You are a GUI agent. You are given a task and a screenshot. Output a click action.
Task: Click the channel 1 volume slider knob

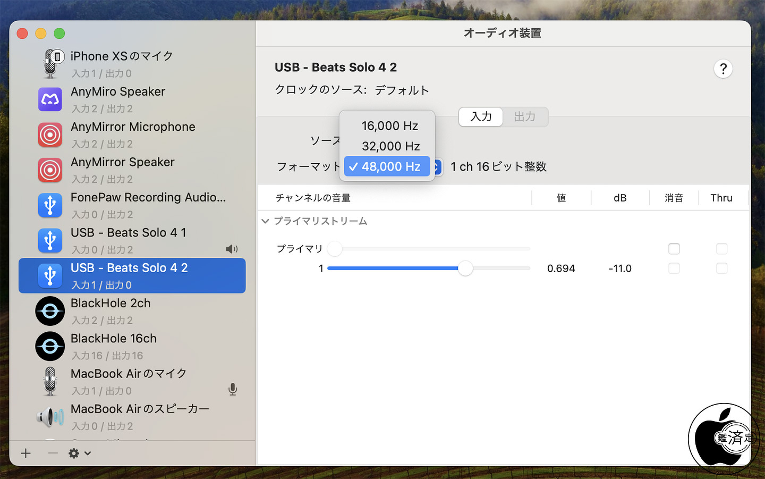tap(465, 268)
